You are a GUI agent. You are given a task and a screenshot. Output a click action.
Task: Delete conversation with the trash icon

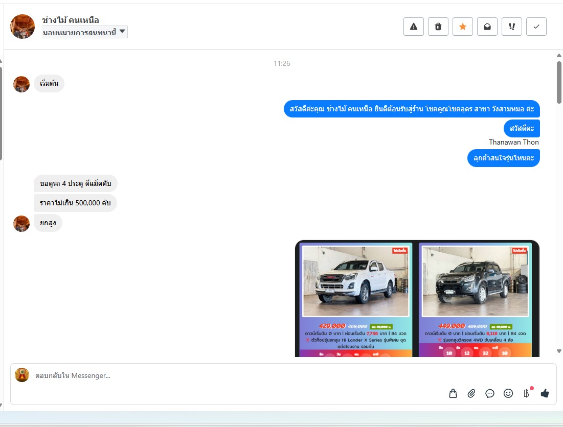[438, 27]
